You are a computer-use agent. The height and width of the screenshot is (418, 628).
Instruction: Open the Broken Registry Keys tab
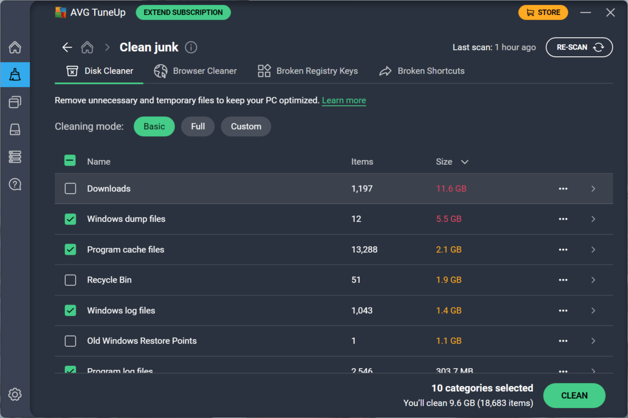[x=308, y=71]
